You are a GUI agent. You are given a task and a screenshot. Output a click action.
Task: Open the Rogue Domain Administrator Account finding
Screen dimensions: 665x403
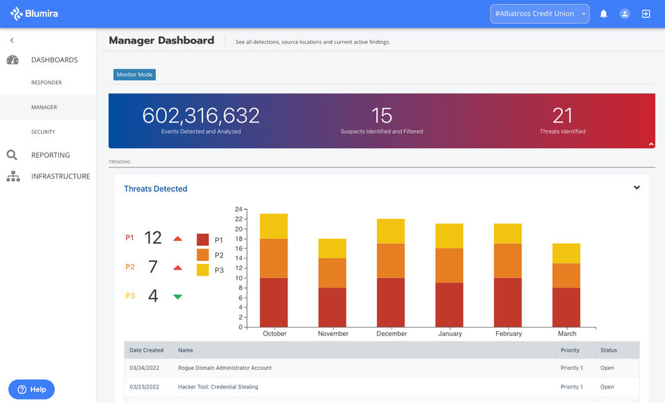(x=224, y=368)
